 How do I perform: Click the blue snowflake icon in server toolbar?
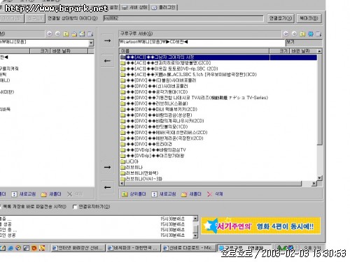click(x=311, y=34)
